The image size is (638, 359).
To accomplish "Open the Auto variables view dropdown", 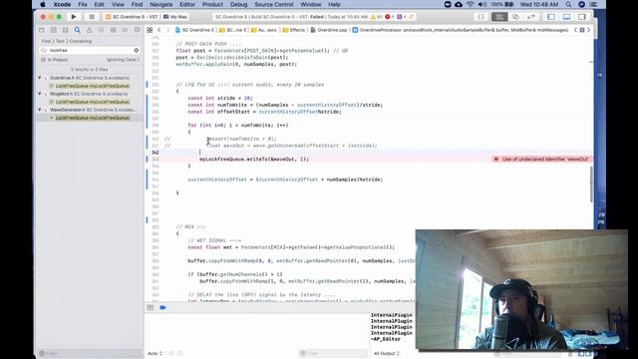I will coord(156,353).
